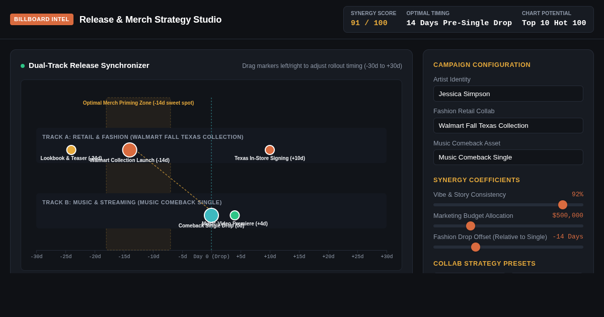Click the '+10d' axis tick label
The height and width of the screenshot is (317, 604).
pyautogui.click(x=270, y=257)
